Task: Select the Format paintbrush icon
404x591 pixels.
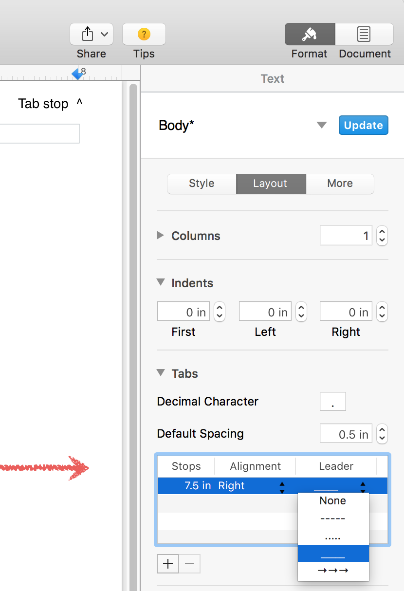Action: 310,34
